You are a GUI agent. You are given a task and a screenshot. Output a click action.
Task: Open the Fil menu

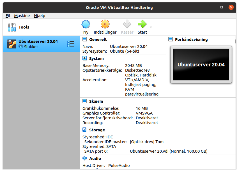click(8, 16)
